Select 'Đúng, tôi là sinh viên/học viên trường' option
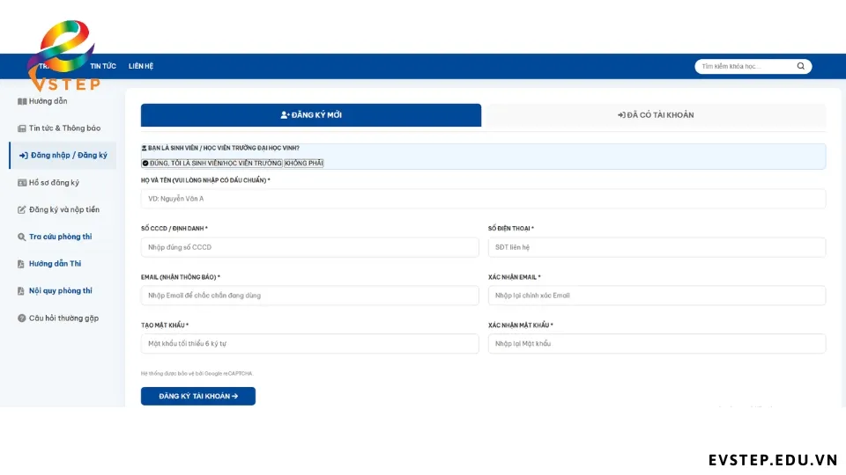This screenshot has width=846, height=475. pos(211,164)
